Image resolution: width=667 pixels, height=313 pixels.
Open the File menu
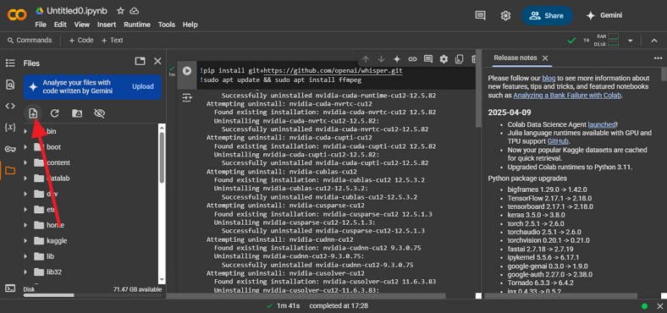(41, 25)
